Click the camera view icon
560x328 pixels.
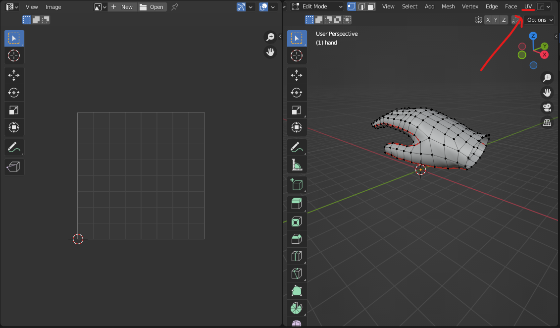tap(547, 108)
